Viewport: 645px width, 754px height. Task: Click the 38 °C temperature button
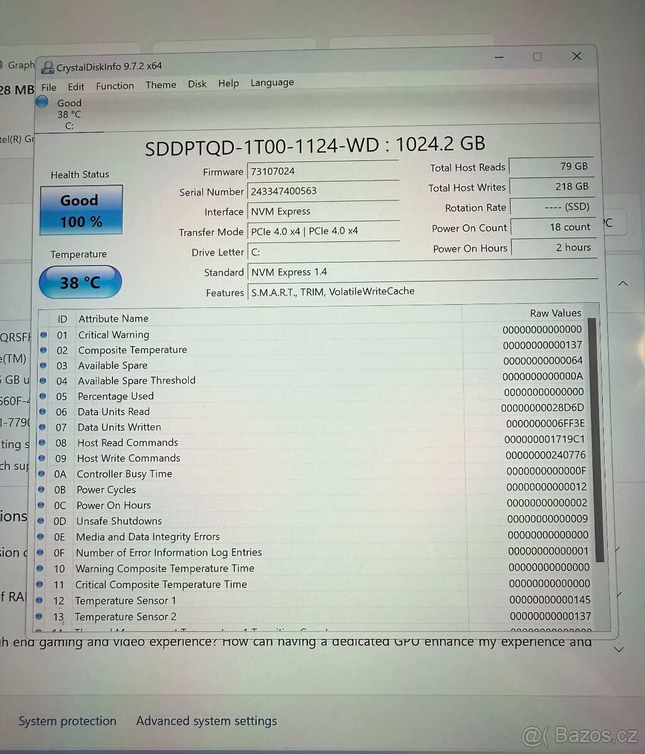pos(80,282)
